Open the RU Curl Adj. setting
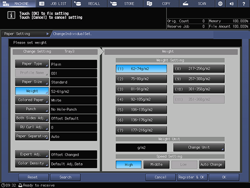The height and width of the screenshot is (188, 250). click(x=32, y=127)
